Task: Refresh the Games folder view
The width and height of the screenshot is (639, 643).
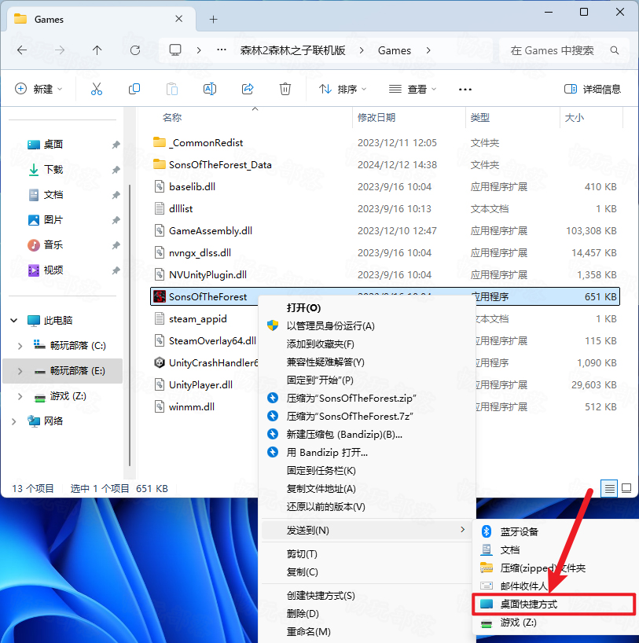Action: click(135, 50)
